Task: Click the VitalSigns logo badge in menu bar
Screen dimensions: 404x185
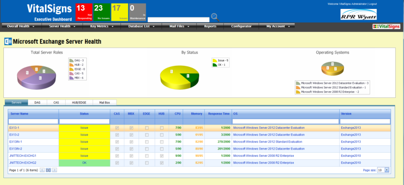Action: [x=386, y=26]
